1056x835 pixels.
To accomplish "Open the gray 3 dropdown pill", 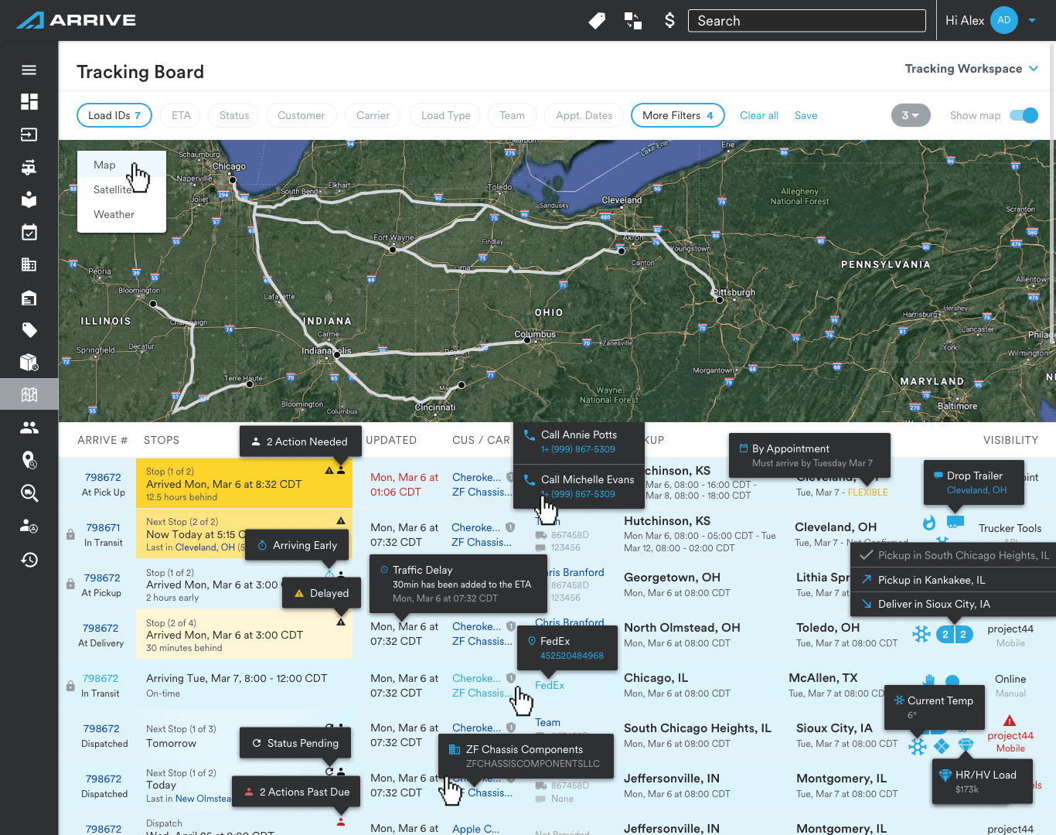I will pos(911,115).
